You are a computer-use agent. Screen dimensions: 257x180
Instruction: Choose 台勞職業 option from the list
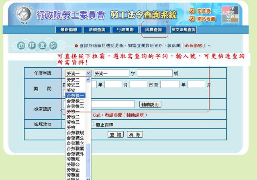(x=75, y=148)
